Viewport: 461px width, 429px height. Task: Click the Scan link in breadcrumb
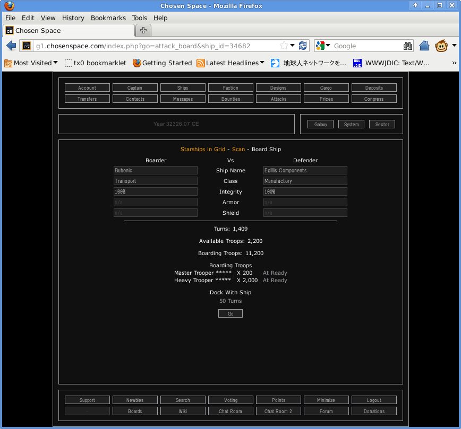point(238,149)
